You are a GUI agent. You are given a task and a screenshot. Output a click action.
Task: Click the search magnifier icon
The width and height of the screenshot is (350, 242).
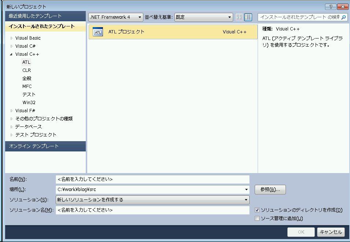click(x=343, y=17)
